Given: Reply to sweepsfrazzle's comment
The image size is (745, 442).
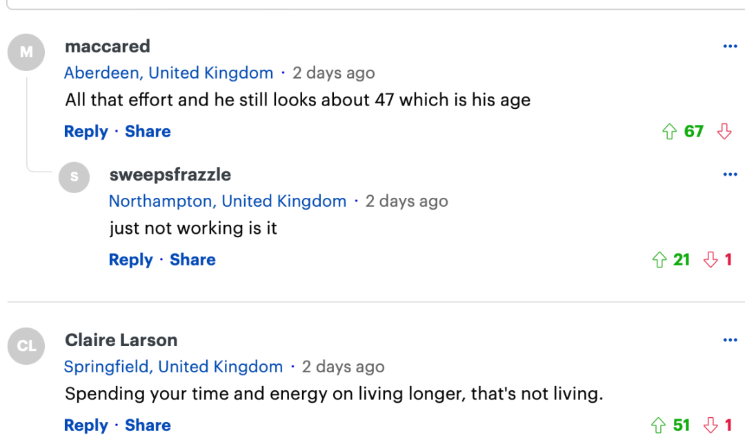Looking at the screenshot, I should [130, 260].
